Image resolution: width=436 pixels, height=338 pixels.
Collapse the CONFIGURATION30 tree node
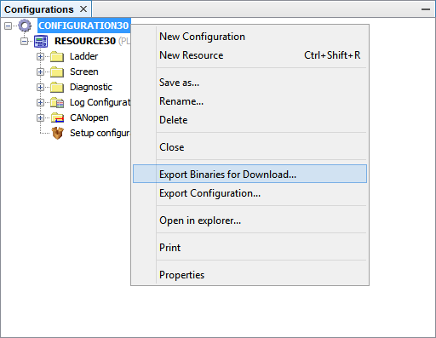pyautogui.click(x=9, y=26)
